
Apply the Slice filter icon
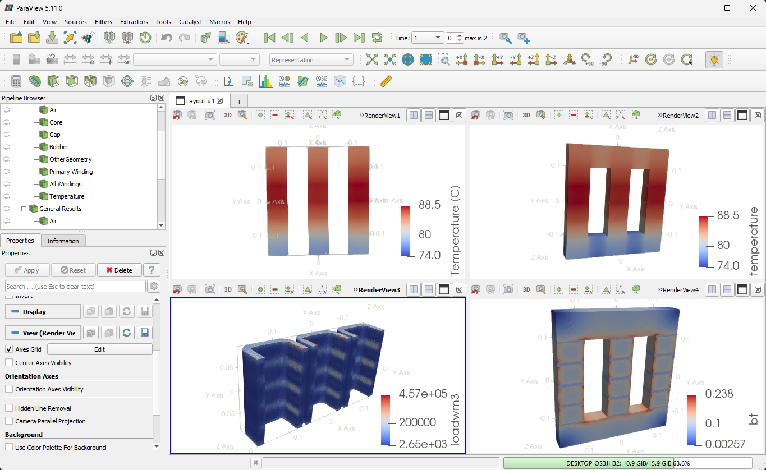(72, 81)
